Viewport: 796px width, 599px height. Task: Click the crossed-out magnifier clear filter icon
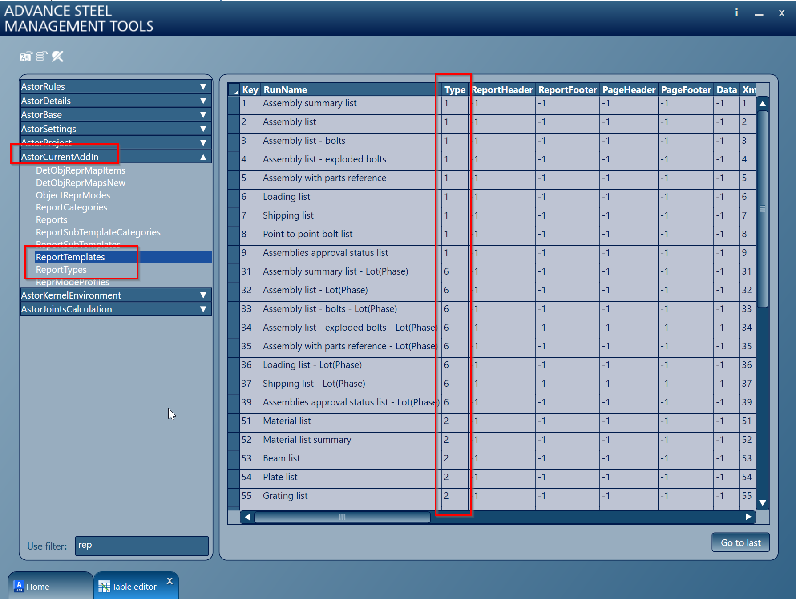pos(58,57)
